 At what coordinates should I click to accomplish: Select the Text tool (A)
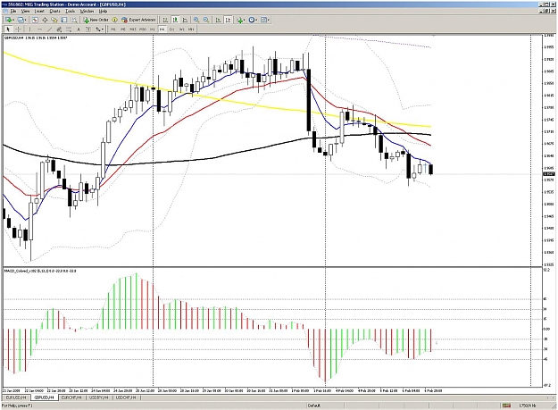tap(79, 29)
